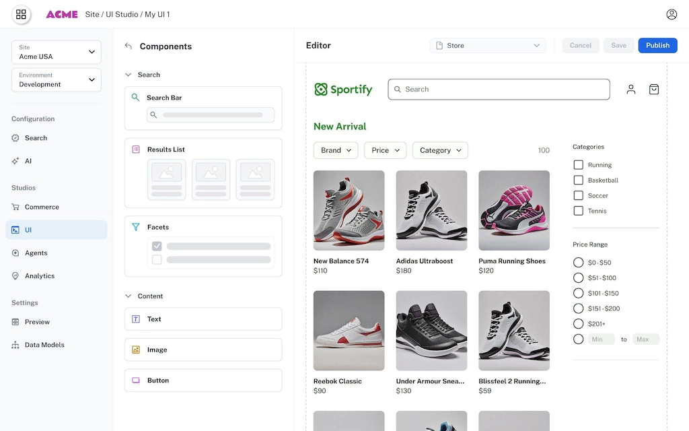
Task: Select the Text content component
Action: click(x=203, y=319)
